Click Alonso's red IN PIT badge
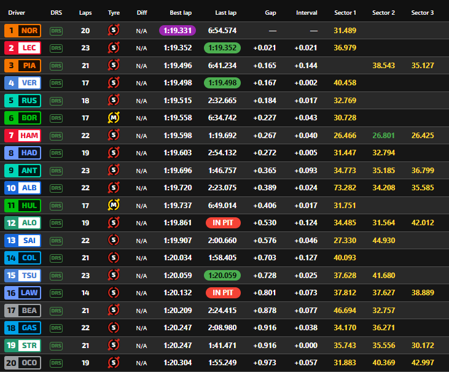Viewport: 449px width, 372px height. tap(223, 223)
